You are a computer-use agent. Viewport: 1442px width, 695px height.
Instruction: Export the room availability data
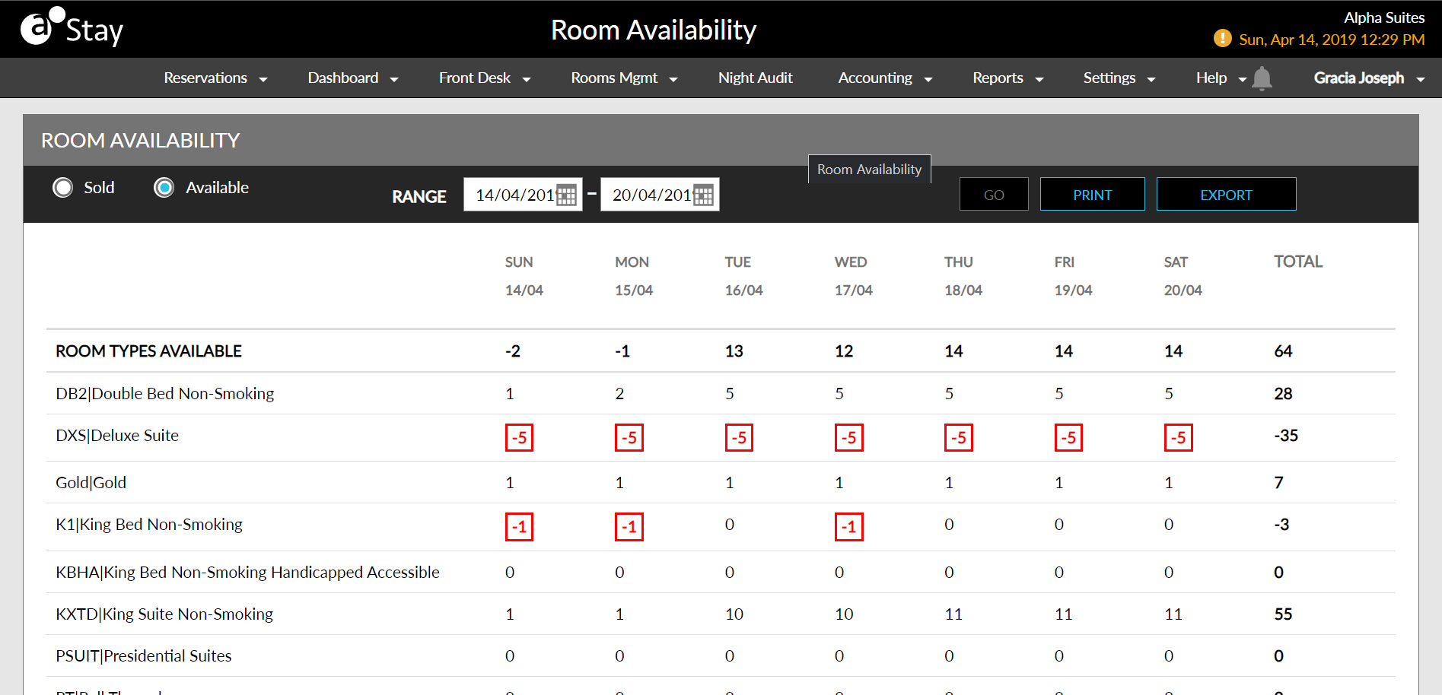(x=1226, y=194)
